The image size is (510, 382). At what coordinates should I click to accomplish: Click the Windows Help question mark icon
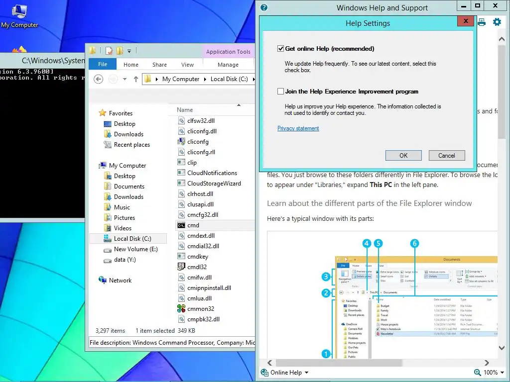tap(264, 7)
